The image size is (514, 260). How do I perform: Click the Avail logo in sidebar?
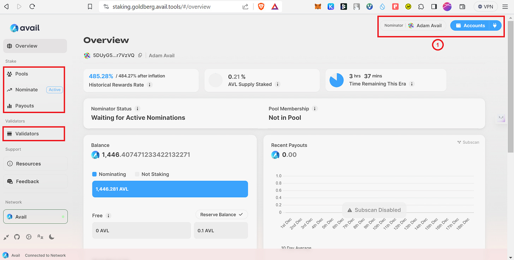coord(25,28)
